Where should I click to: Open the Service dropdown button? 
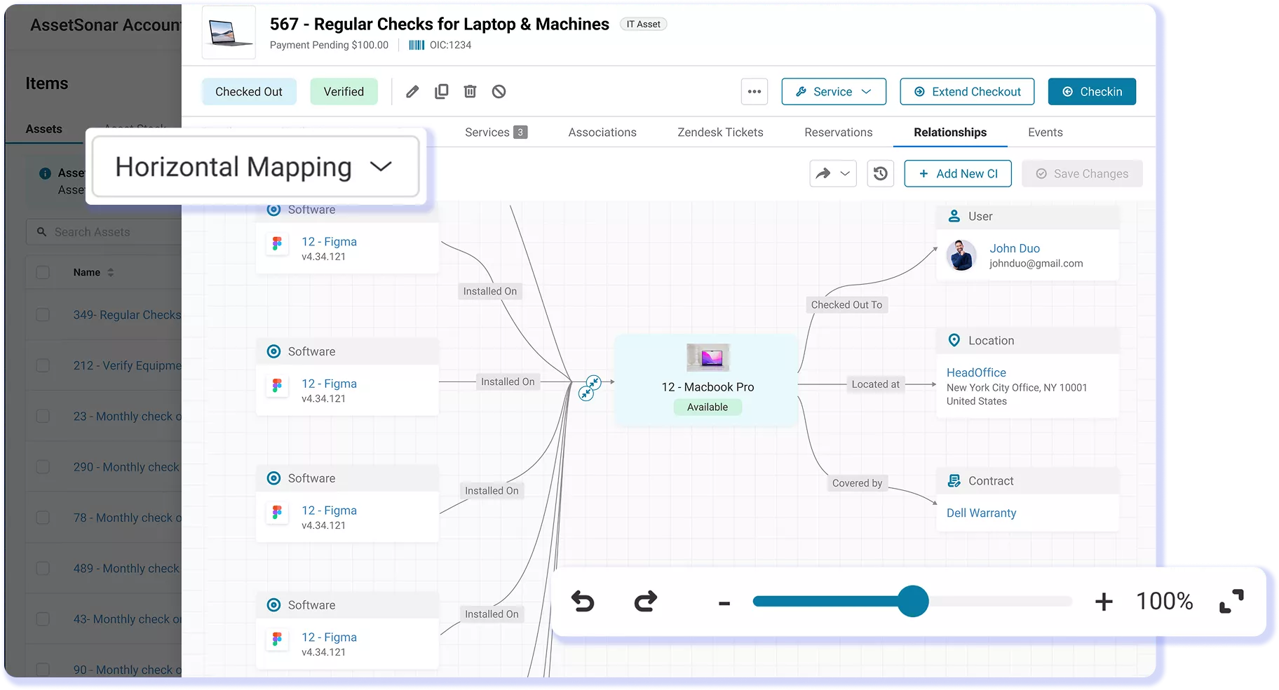click(834, 92)
